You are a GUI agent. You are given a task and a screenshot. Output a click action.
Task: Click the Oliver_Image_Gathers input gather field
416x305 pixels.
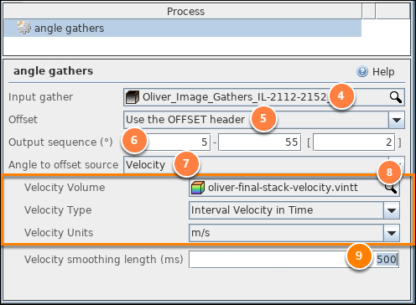(264, 97)
